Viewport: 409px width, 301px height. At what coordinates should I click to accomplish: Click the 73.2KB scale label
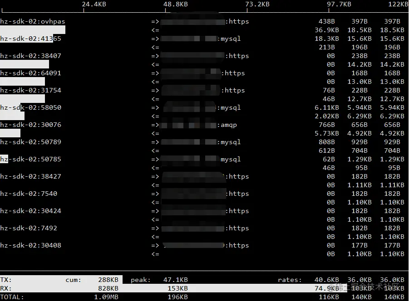pyautogui.click(x=257, y=4)
